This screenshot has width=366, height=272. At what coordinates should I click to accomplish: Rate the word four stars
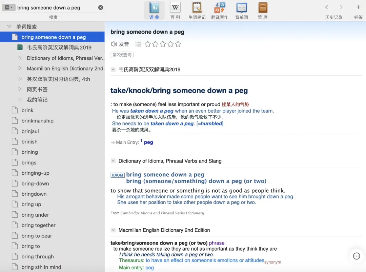(170, 44)
